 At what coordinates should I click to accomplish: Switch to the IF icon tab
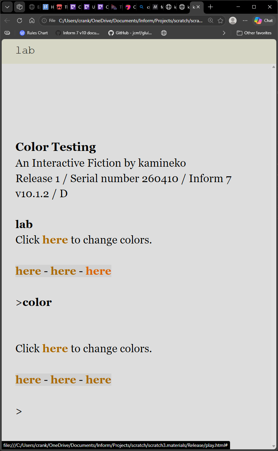point(48,7)
